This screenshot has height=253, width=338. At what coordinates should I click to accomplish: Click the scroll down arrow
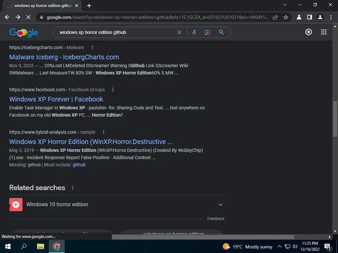[335, 232]
